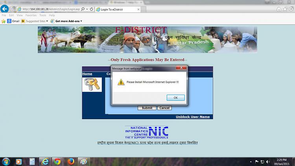Viewport: 295px width, 166px height.
Task: Open the Calculator taskbar icon
Action: [x=32, y=162]
